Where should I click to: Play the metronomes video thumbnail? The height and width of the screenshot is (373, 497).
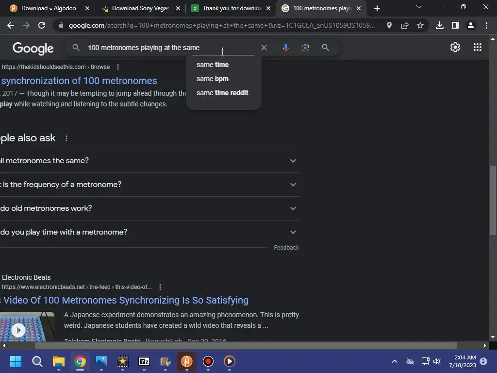[x=18, y=330]
